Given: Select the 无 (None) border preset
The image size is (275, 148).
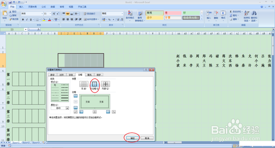Looking at the screenshot, I should 84,84.
